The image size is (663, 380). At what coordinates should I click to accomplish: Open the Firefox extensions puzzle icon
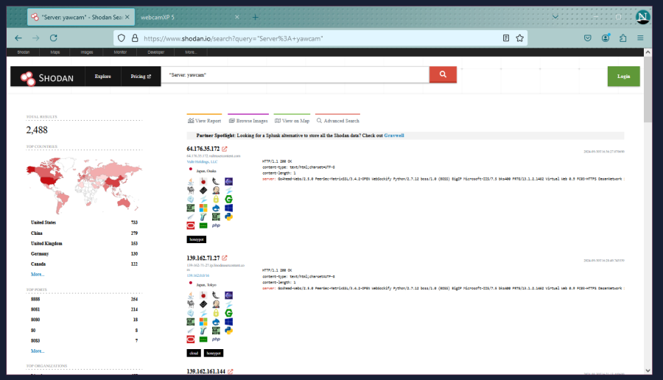[x=623, y=38]
